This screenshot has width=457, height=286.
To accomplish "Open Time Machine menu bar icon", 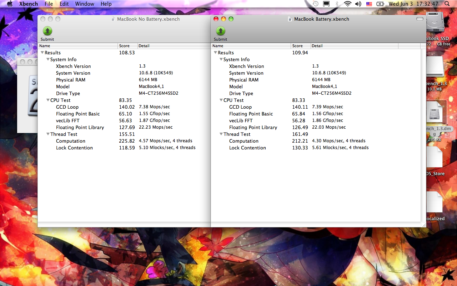I will tap(316, 4).
